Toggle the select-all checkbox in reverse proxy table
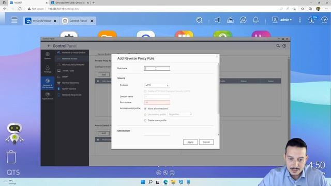331x186 pixels. click(x=98, y=81)
